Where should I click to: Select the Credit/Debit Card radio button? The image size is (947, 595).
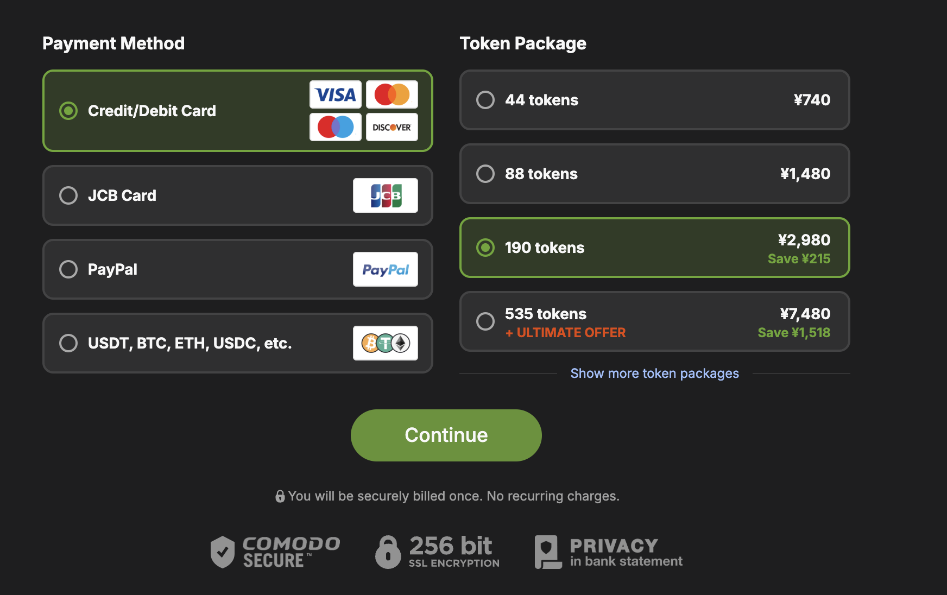(68, 111)
